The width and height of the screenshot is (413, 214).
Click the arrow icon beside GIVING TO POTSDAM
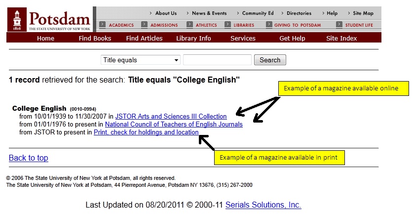coord(269,25)
